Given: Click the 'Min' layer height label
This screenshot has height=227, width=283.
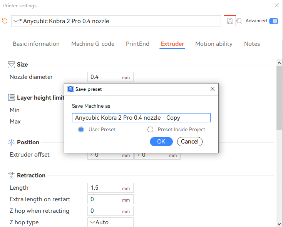Looking at the screenshot, I should pyautogui.click(x=15, y=110).
